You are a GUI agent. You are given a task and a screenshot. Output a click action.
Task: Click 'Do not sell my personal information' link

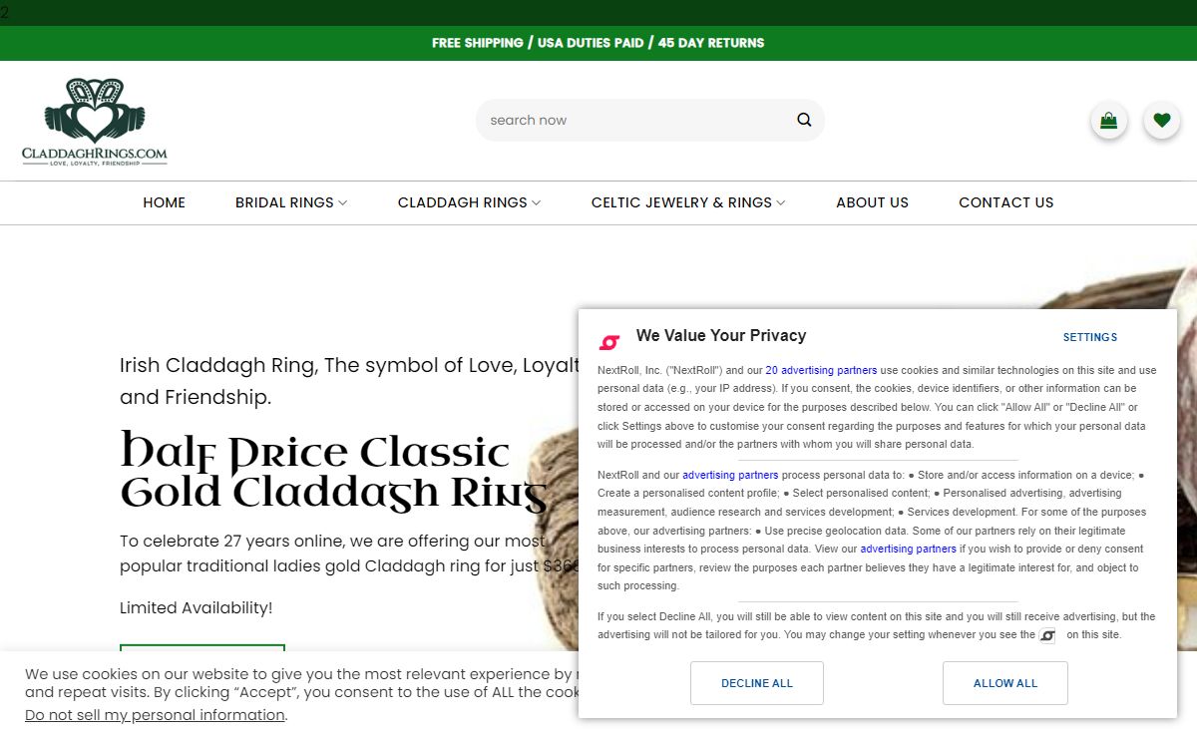[x=156, y=715]
